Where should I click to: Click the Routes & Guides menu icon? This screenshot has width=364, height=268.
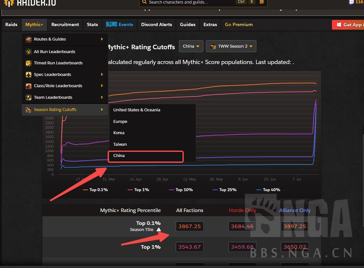pyautogui.click(x=29, y=39)
